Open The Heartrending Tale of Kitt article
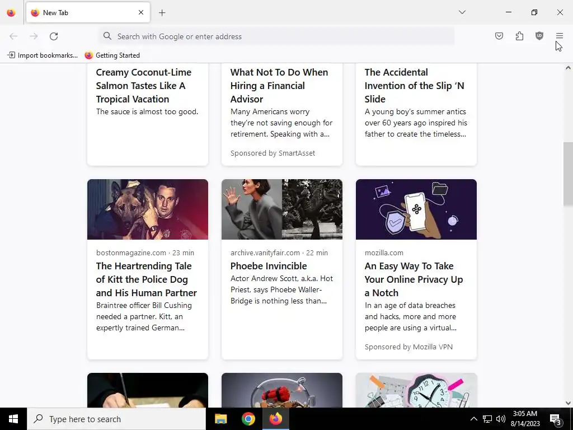Viewport: 573px width, 430px height. point(147,279)
